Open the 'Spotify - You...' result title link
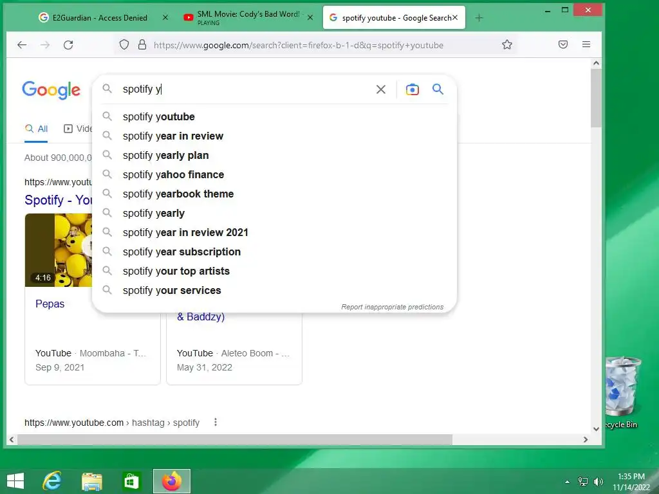This screenshot has height=494, width=659. (x=58, y=200)
